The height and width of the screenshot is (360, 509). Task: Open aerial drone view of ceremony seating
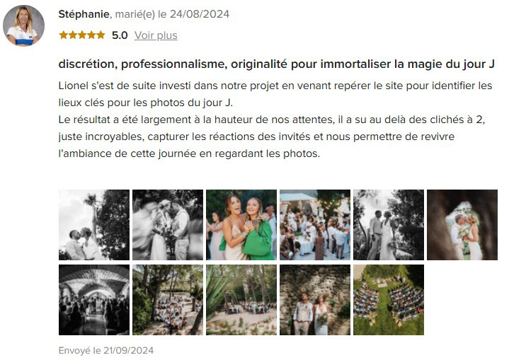coord(389,300)
